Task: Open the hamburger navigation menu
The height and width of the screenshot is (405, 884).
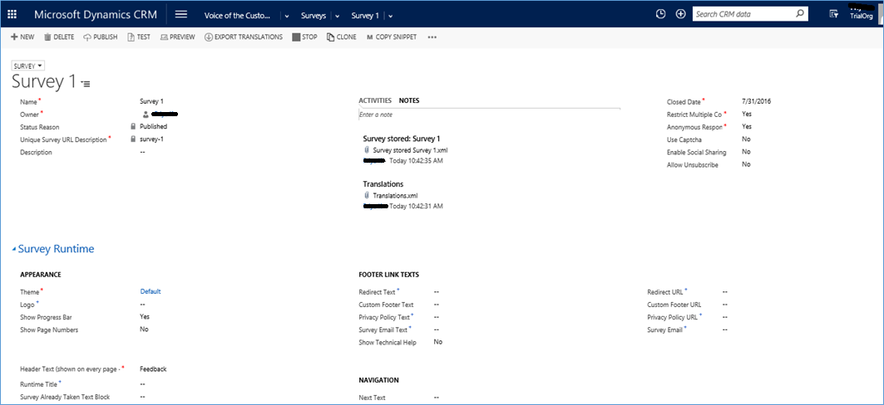Action: click(x=181, y=15)
